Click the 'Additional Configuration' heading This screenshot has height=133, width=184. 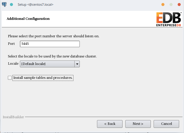tap(28, 19)
